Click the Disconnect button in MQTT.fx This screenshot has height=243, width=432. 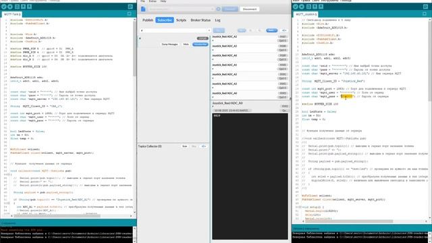[250, 9]
